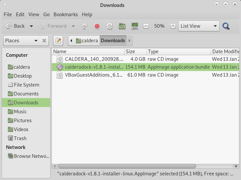
Task: Click the AppImage application bundle type cell
Action: 179,67
